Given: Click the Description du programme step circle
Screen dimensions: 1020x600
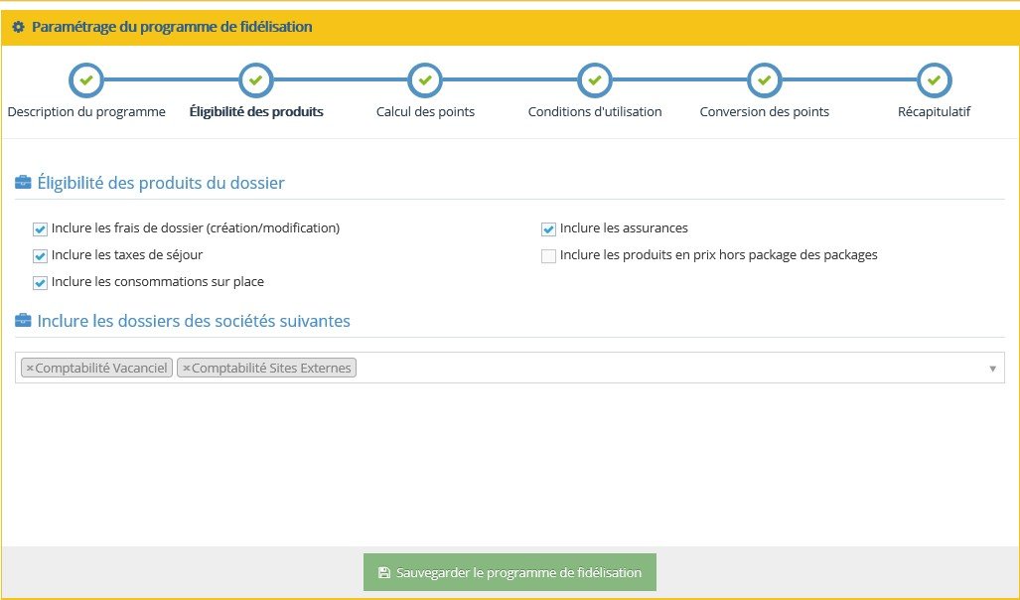Looking at the screenshot, I should click(85, 79).
